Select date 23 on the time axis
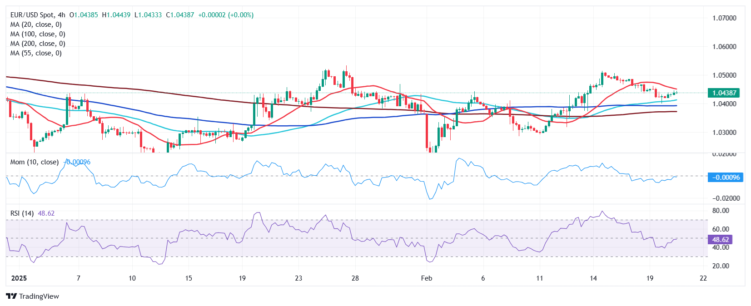The width and height of the screenshot is (751, 306). 298,278
